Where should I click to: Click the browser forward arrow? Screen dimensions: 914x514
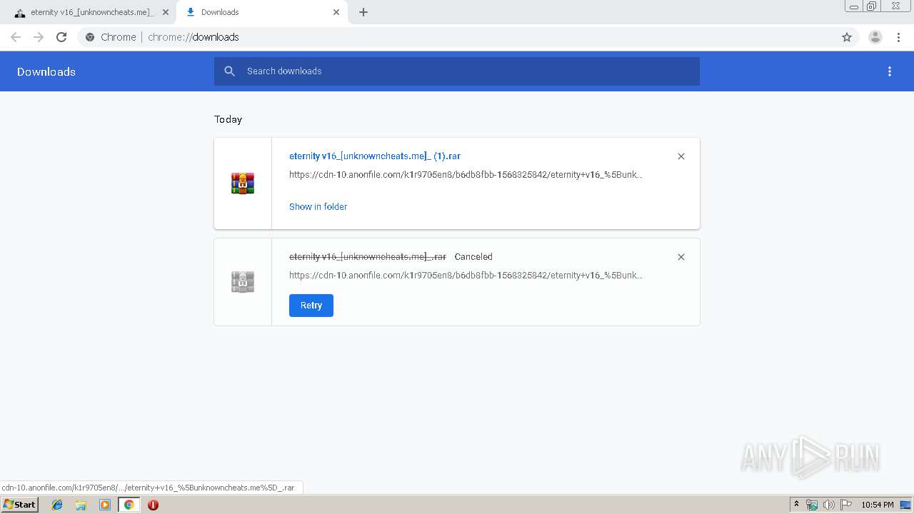coord(39,37)
